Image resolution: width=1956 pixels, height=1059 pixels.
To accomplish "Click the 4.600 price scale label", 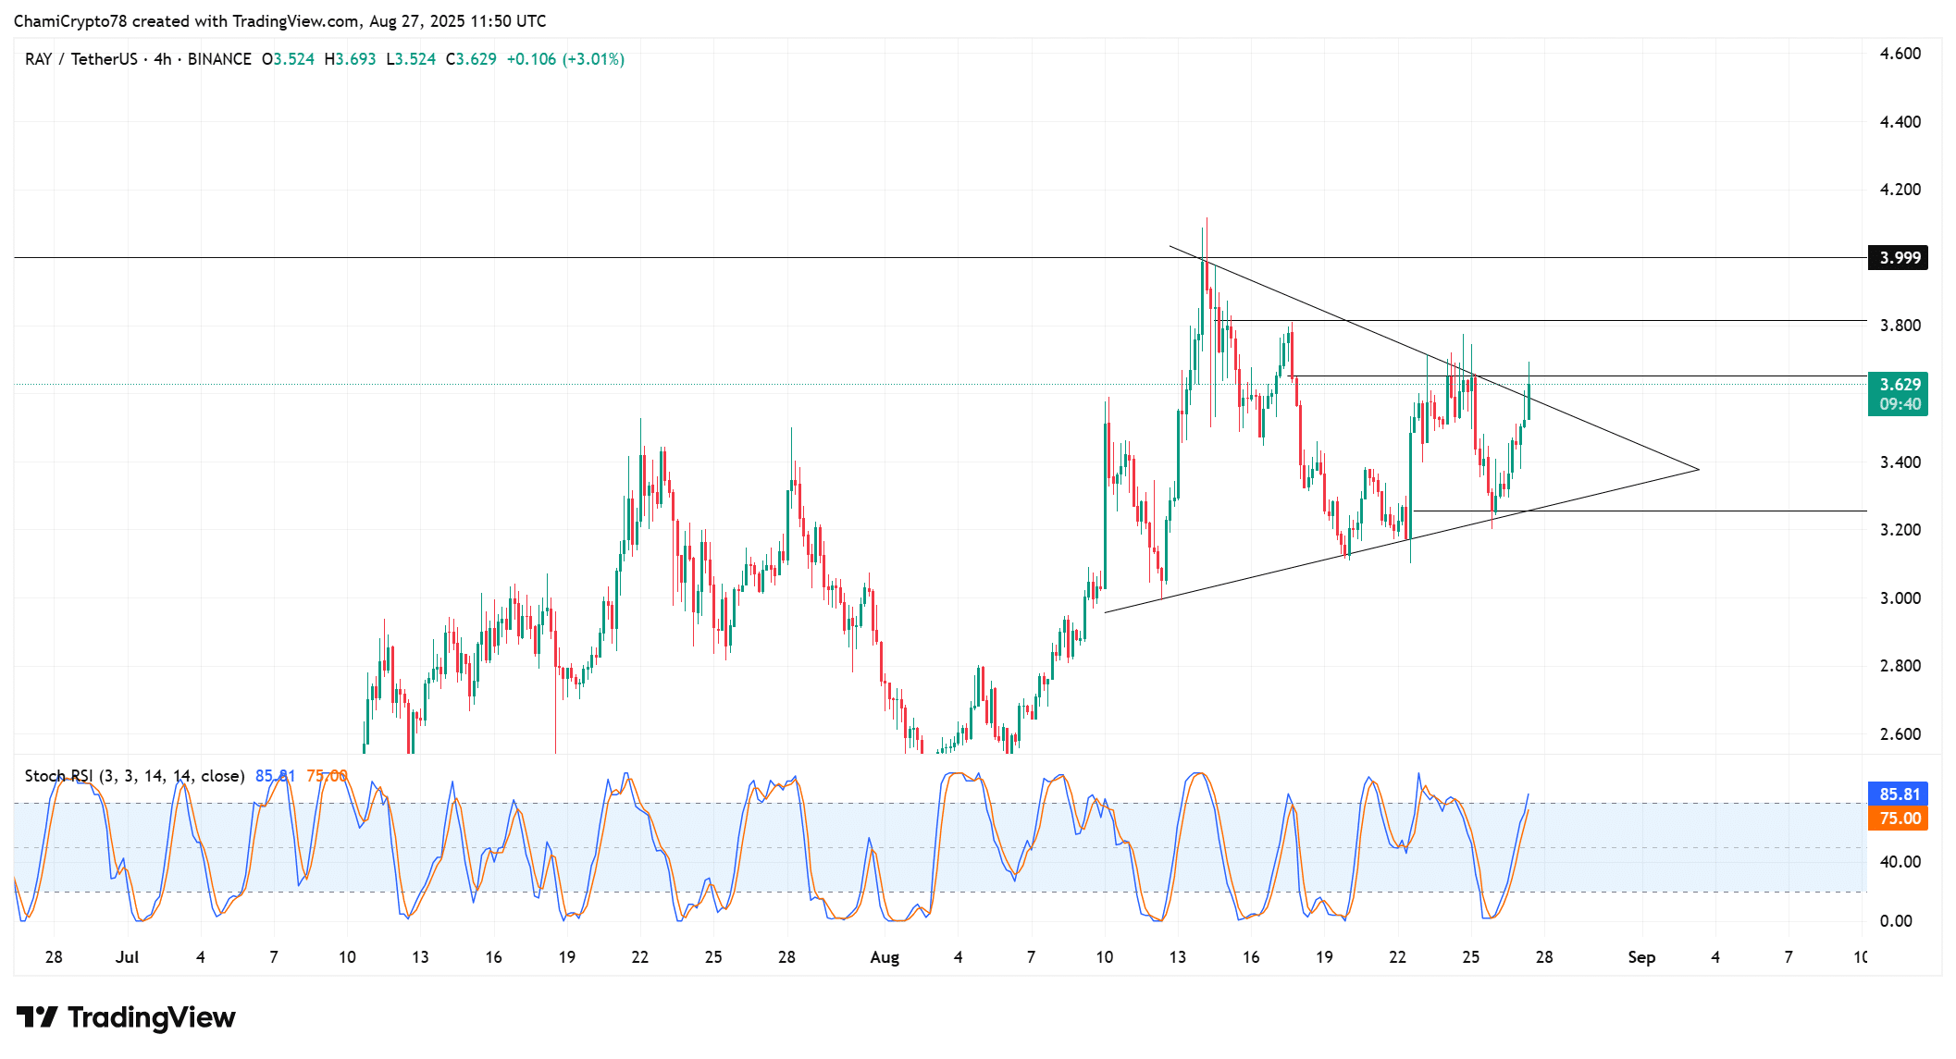I will click(x=1900, y=54).
